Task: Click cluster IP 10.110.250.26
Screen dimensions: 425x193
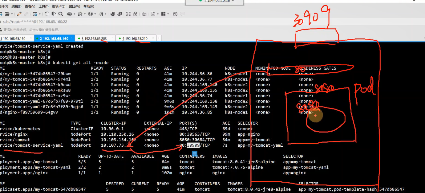Action: click(x=117, y=134)
